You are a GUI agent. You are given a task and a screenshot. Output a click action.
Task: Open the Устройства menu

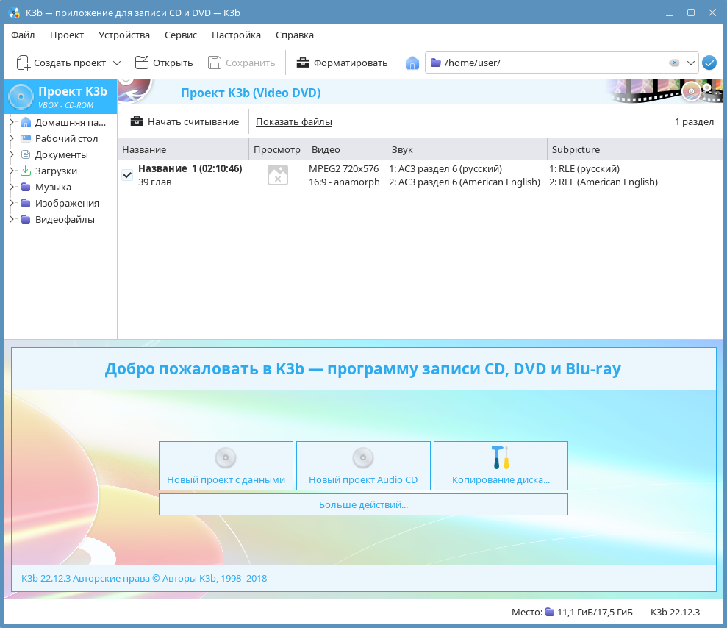pos(124,35)
